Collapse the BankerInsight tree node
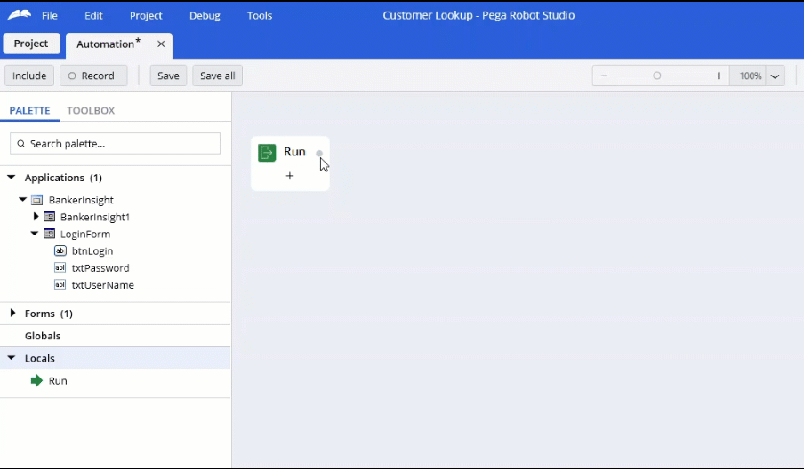Image resolution: width=804 pixels, height=469 pixels. coord(22,199)
